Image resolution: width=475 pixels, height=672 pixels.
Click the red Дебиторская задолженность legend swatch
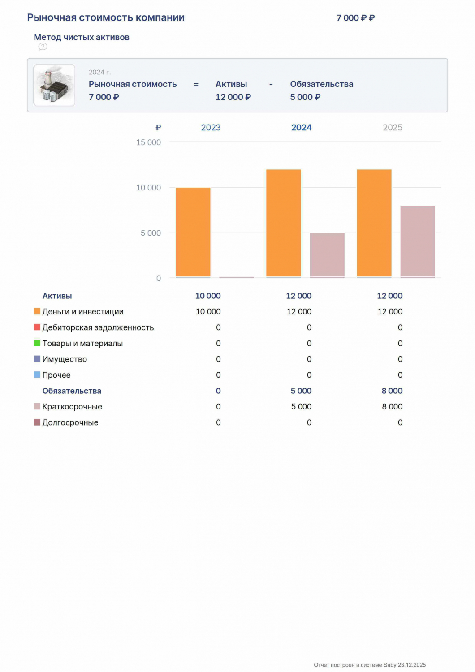coord(37,327)
